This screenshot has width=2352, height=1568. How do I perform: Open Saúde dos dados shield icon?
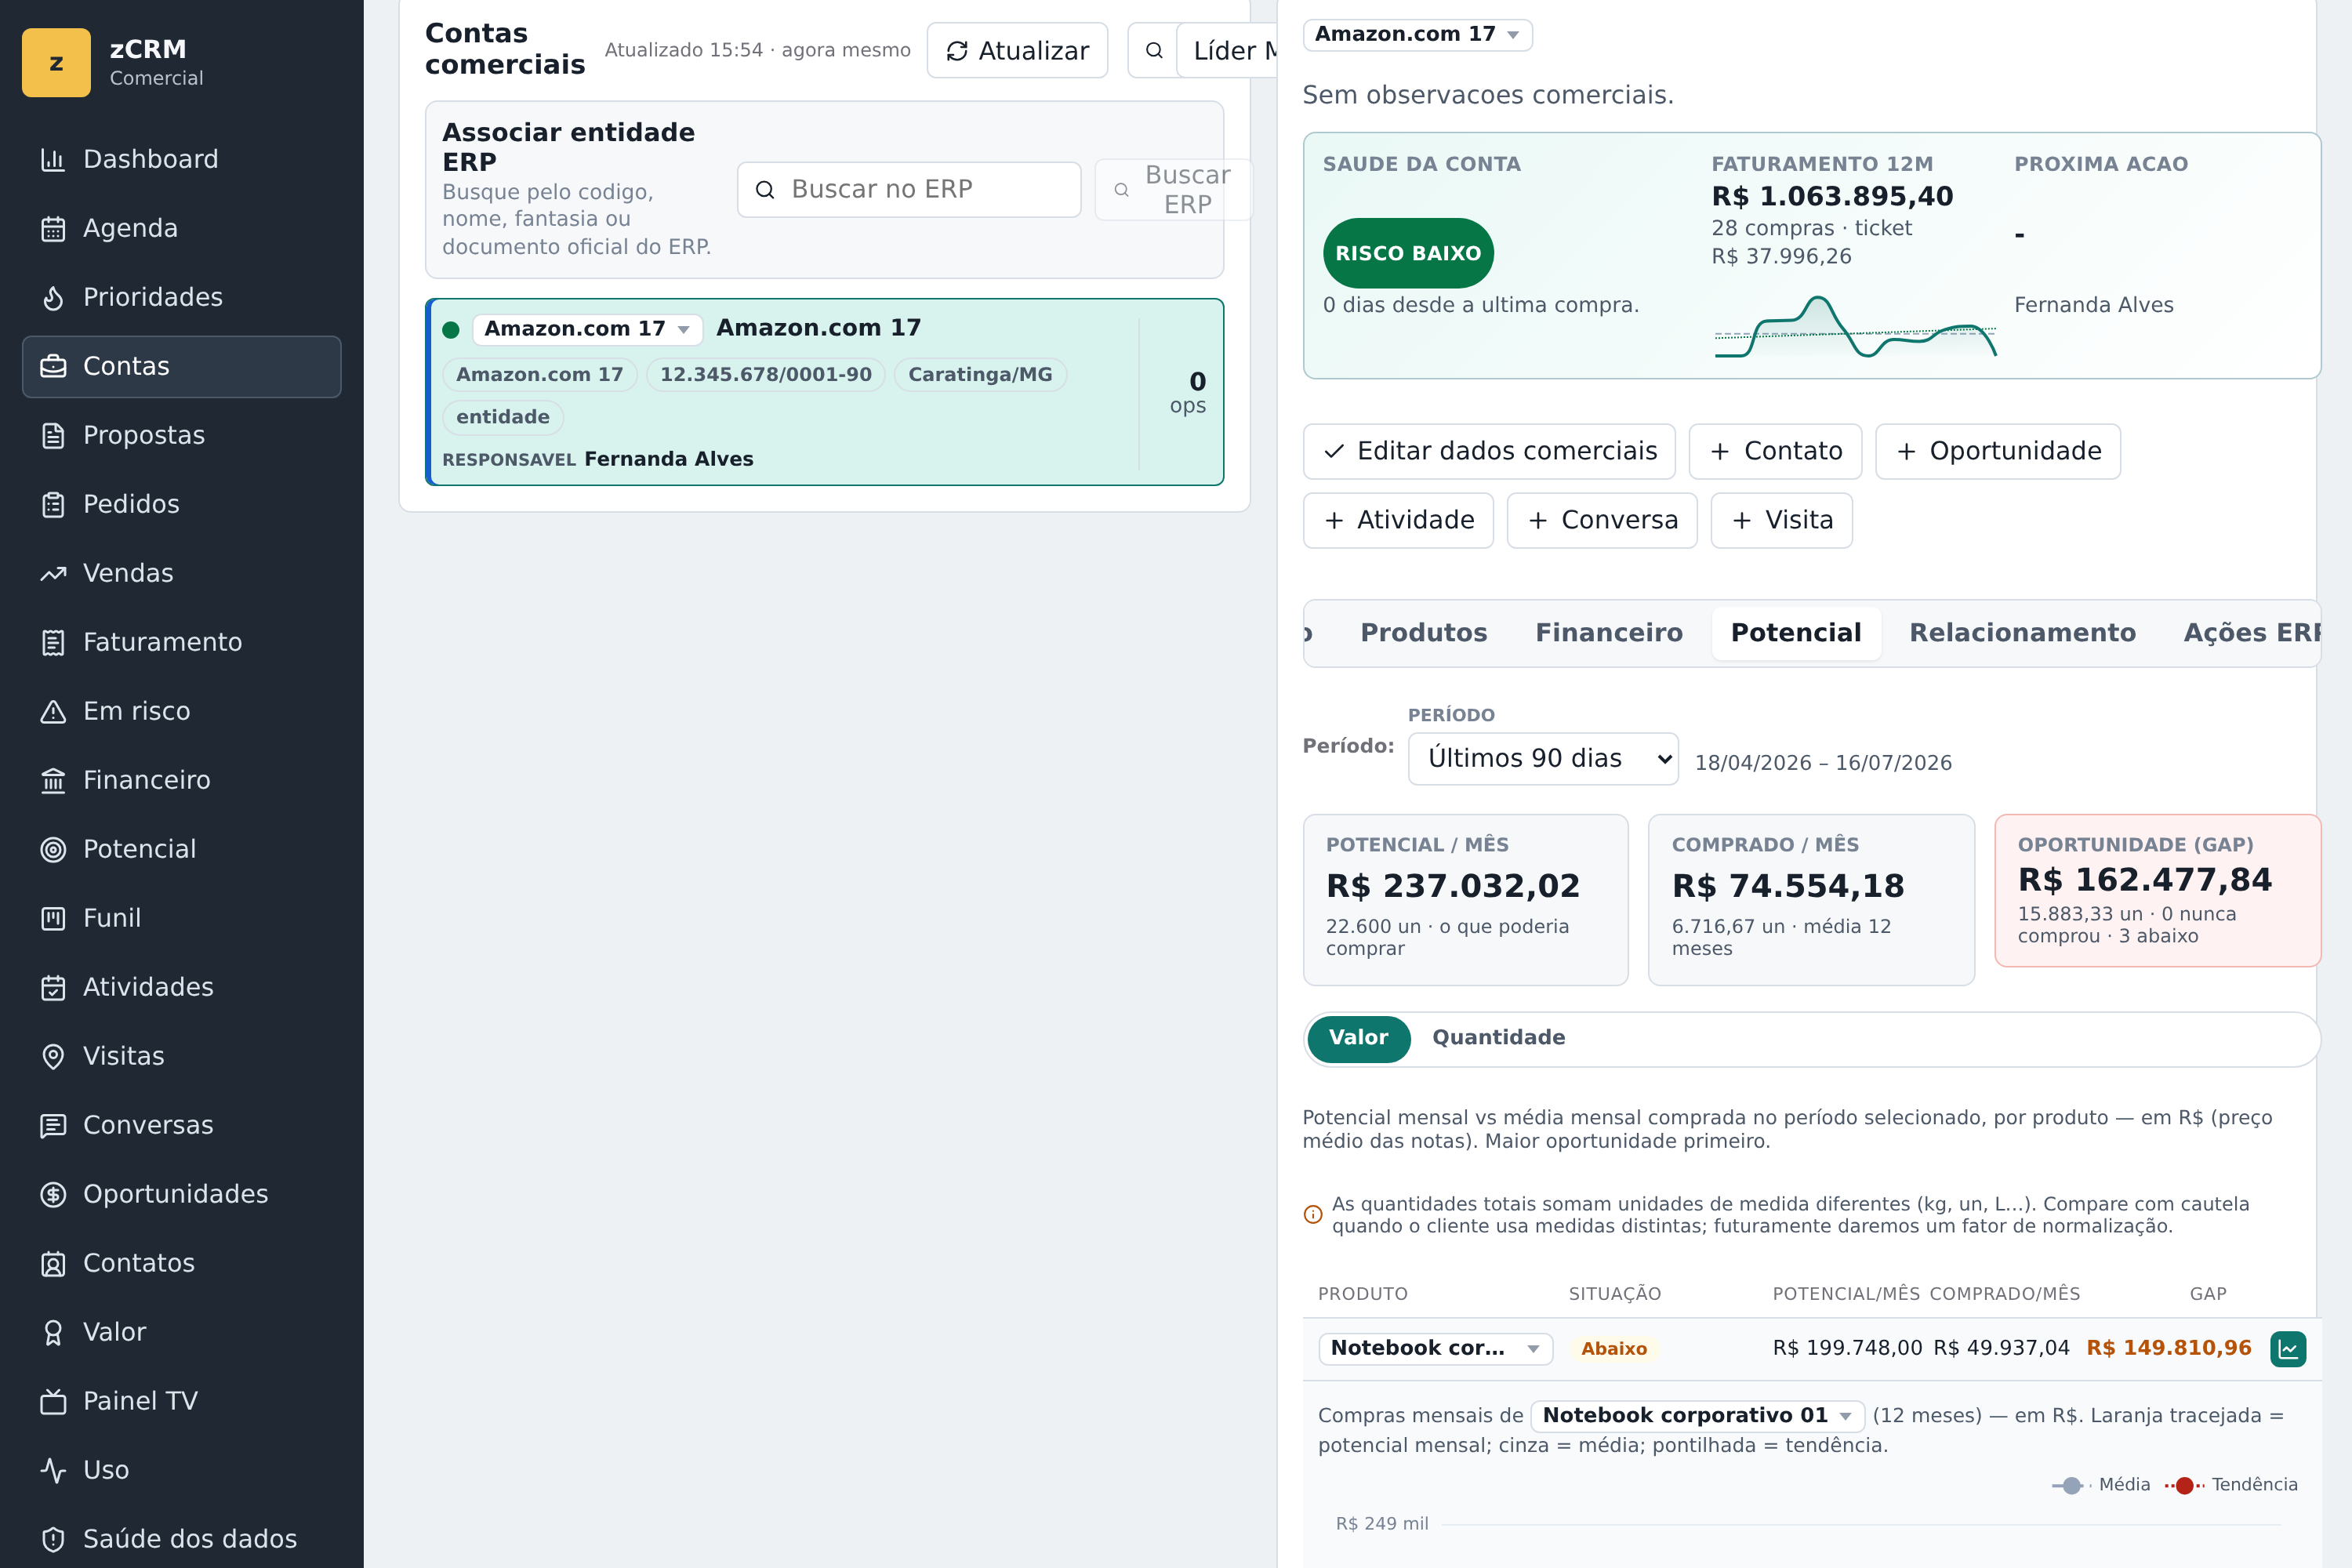point(53,1539)
